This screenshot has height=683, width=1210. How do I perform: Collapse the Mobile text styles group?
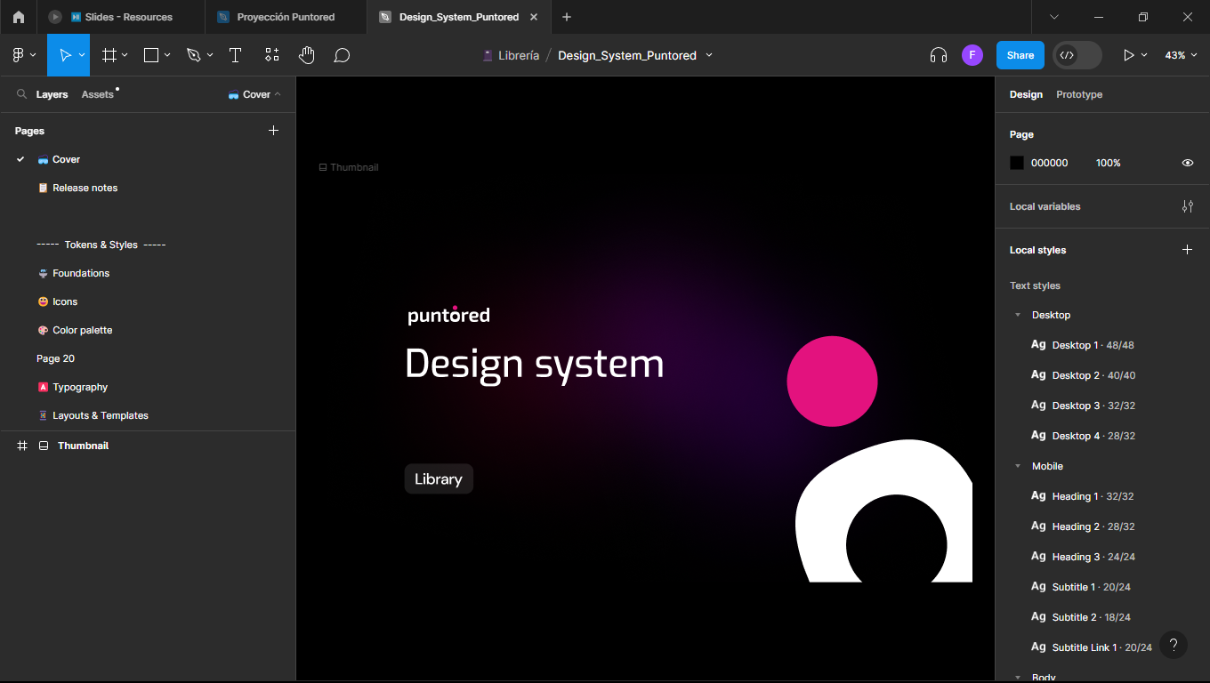point(1018,466)
